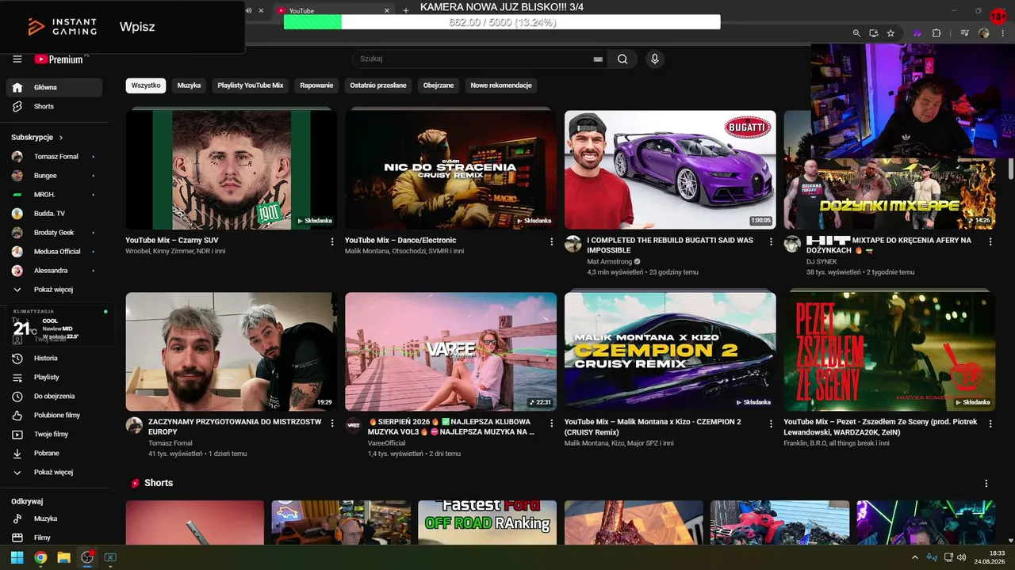Open options menu for YouTube Mix – Czarny SUV
Screen dimensions: 1015x570
(x=332, y=241)
